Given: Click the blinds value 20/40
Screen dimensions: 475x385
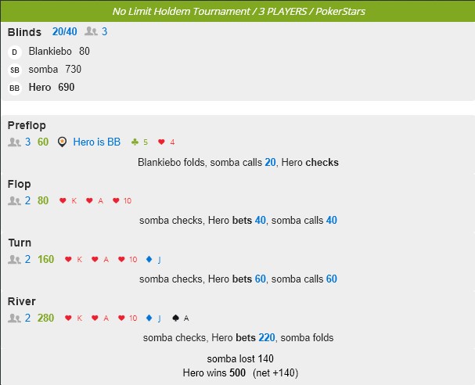Looking at the screenshot, I should [64, 31].
